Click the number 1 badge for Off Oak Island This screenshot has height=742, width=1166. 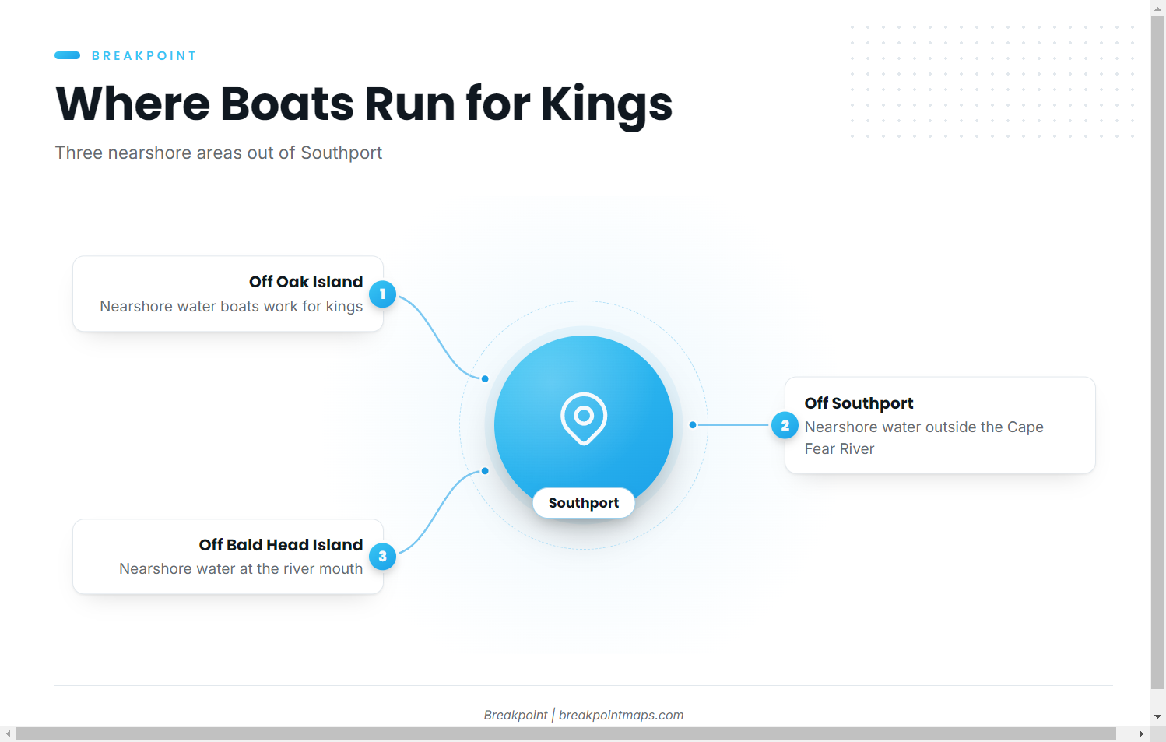coord(382,294)
